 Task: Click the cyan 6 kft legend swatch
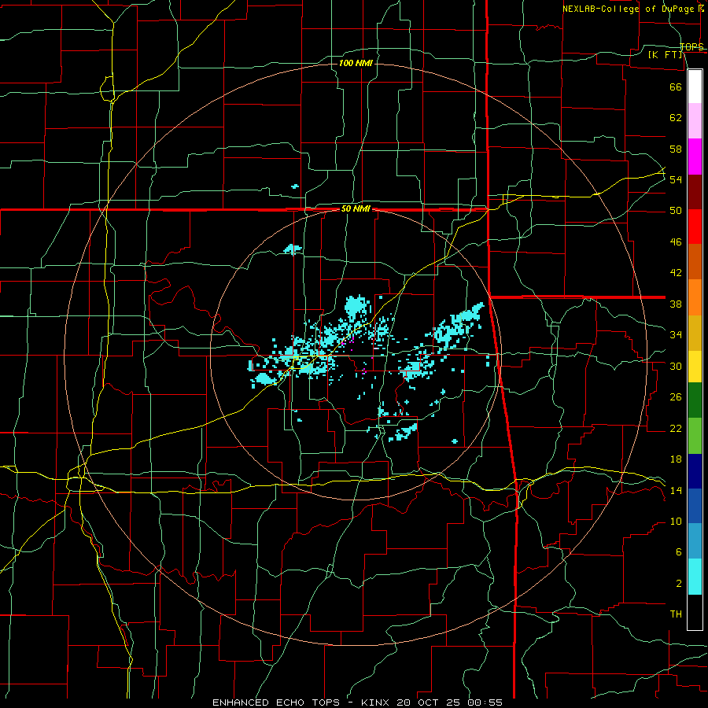click(695, 577)
